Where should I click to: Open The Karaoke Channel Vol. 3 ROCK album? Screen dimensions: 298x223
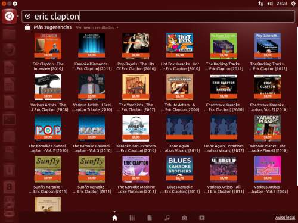[x=92, y=134]
